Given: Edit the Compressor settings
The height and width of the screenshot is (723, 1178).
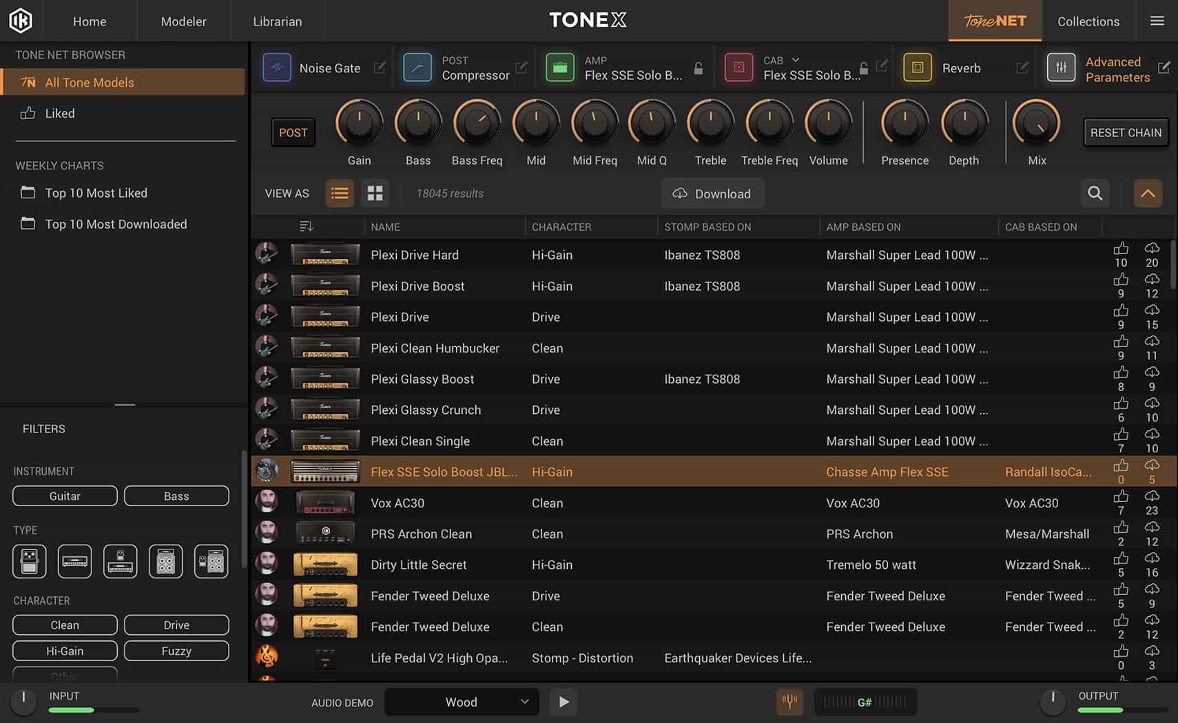Looking at the screenshot, I should [521, 67].
